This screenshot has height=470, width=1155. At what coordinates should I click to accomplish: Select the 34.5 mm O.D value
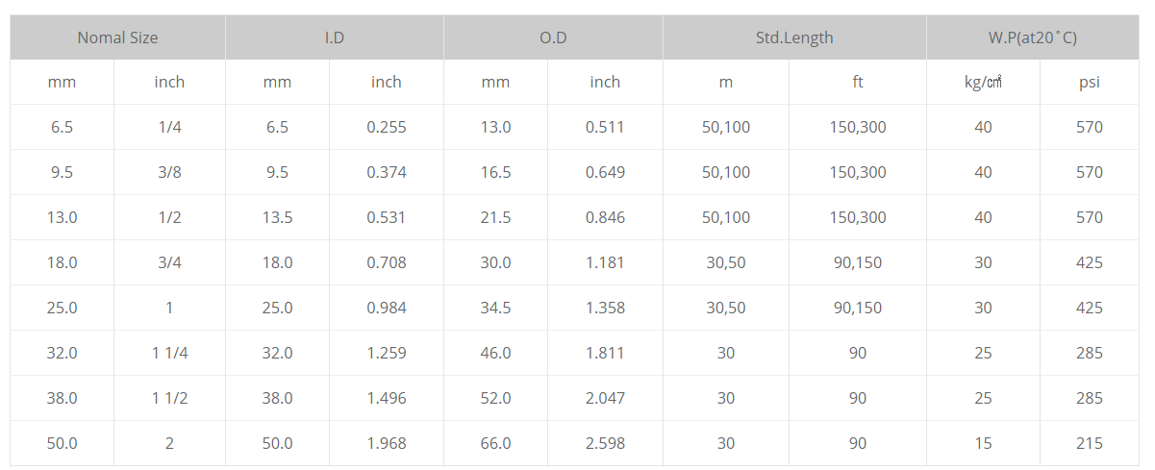495,309
